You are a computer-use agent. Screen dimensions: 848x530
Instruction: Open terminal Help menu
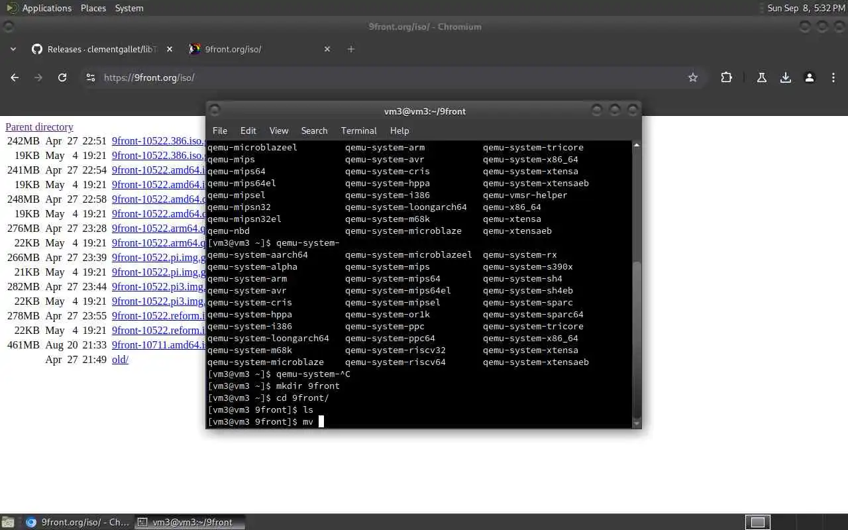pos(399,131)
